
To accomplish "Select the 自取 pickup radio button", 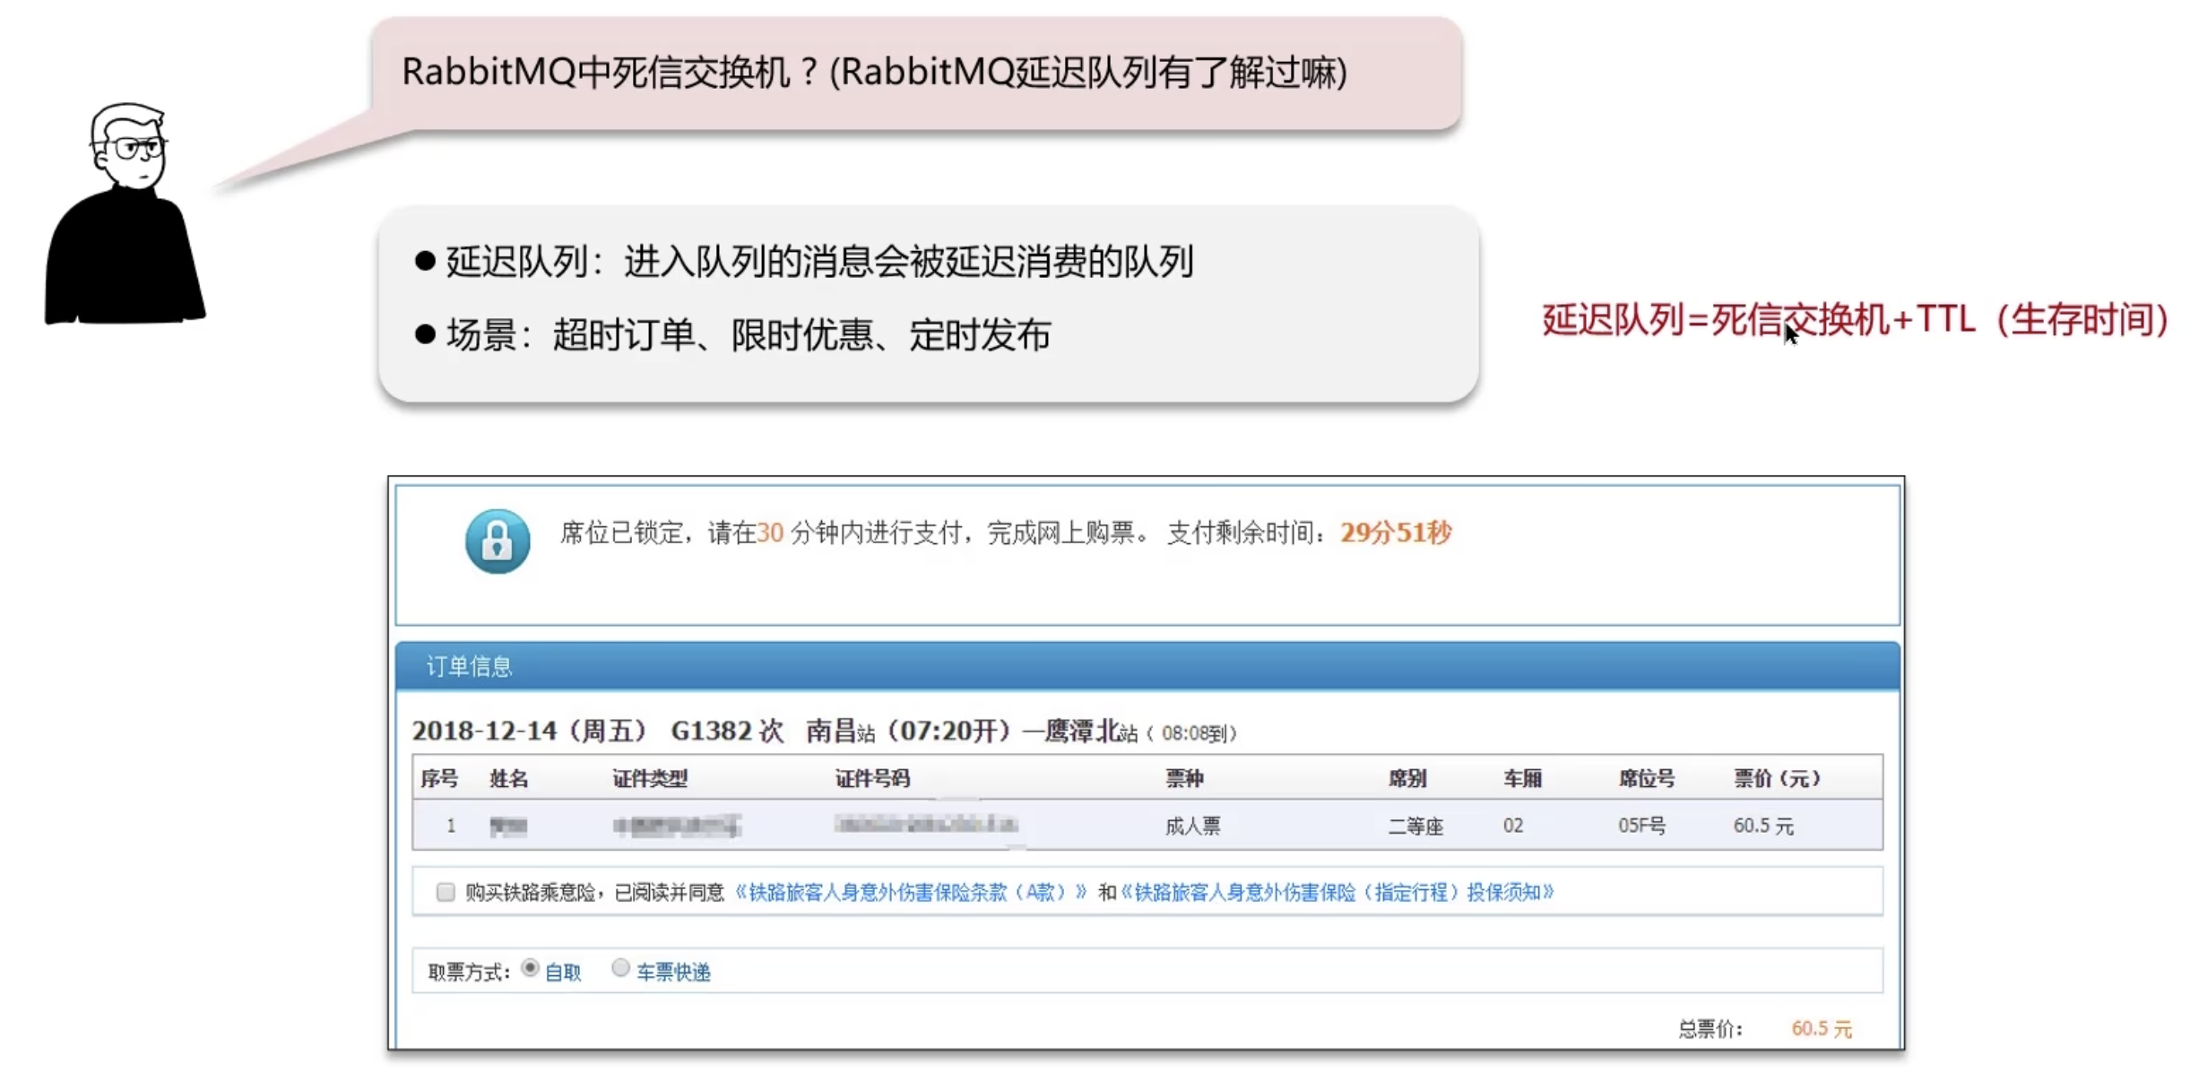I will point(530,968).
